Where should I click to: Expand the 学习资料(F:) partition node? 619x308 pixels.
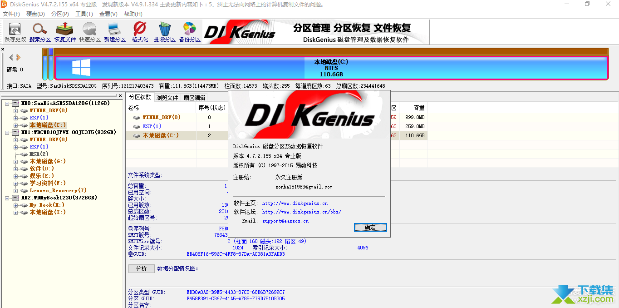[x=16, y=183]
